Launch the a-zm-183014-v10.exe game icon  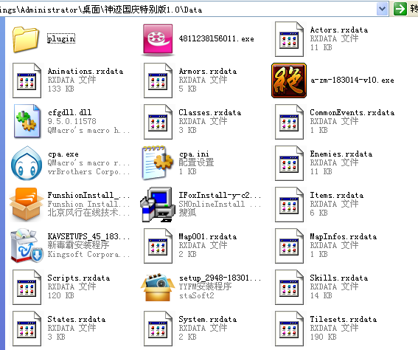[289, 80]
